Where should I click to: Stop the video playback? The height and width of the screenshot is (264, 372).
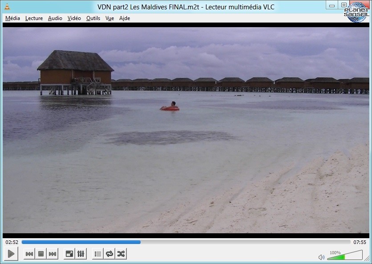click(41, 254)
